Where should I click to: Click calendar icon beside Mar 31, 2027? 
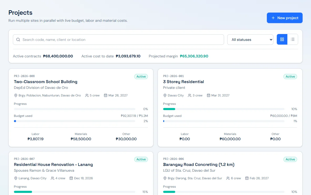tap(209, 95)
